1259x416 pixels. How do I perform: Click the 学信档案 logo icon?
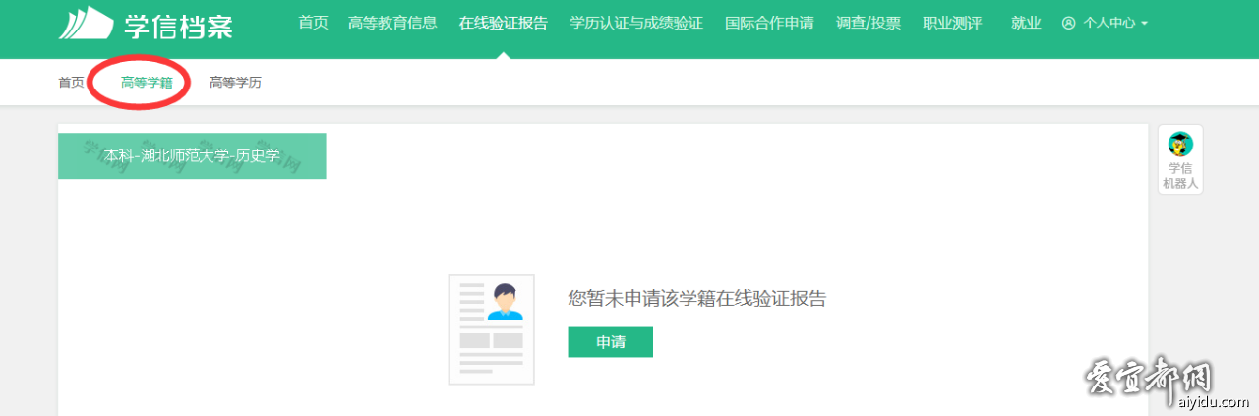86,23
